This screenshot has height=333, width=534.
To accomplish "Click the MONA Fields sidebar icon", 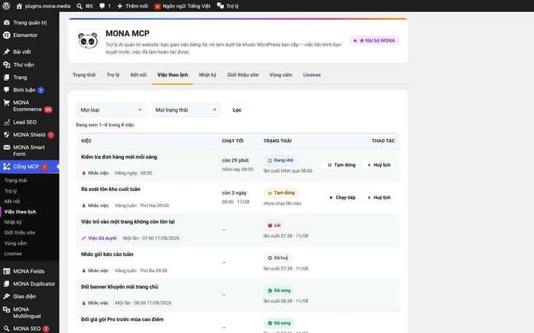I will coord(7,271).
